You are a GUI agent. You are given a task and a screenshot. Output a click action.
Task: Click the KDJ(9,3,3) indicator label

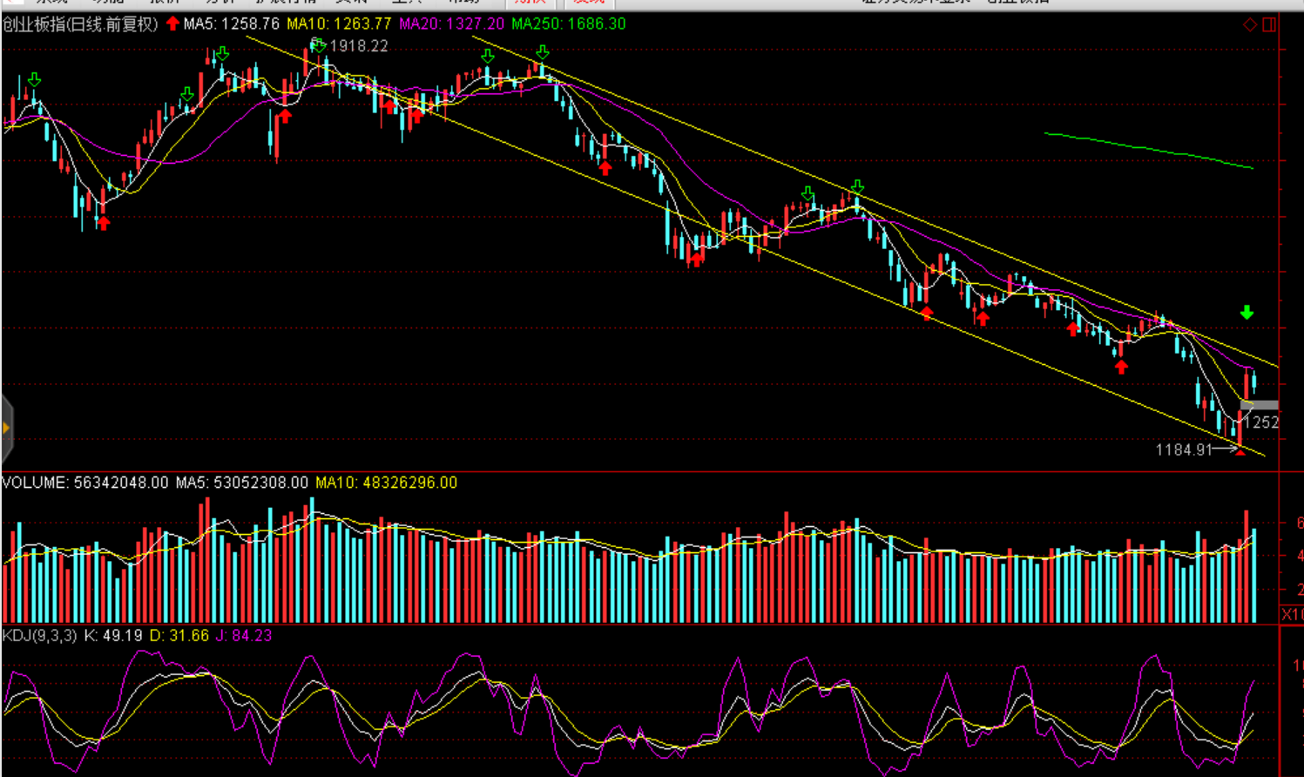(x=40, y=636)
